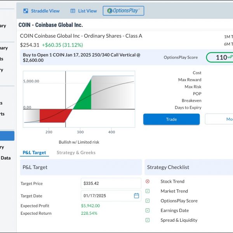Click the Spread & Liquidity checklist label
The height and width of the screenshot is (233, 233).
179,220
